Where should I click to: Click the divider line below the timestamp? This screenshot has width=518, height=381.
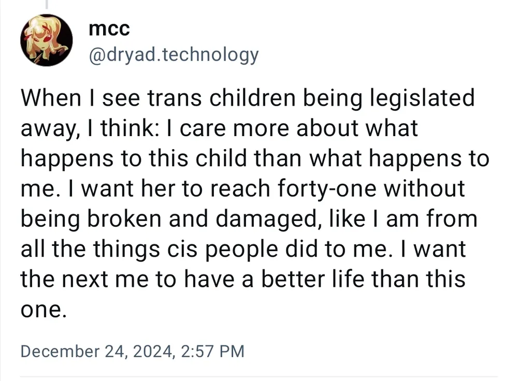259,376
